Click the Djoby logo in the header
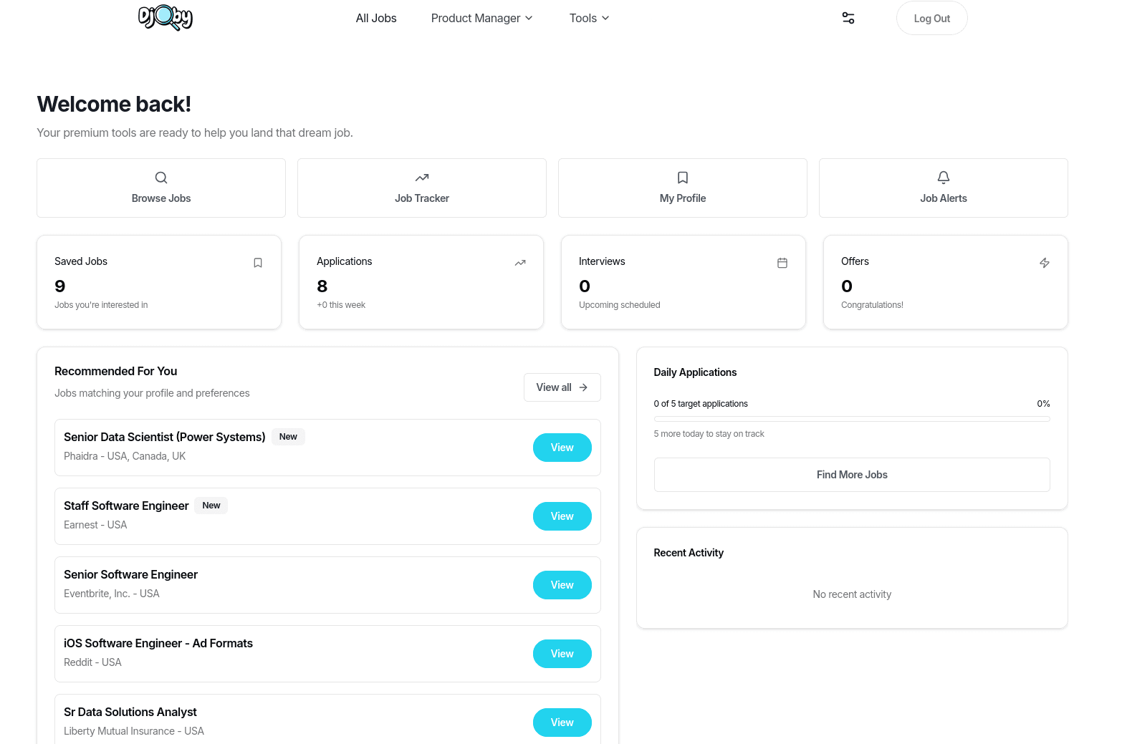1122x744 pixels. 166,17
